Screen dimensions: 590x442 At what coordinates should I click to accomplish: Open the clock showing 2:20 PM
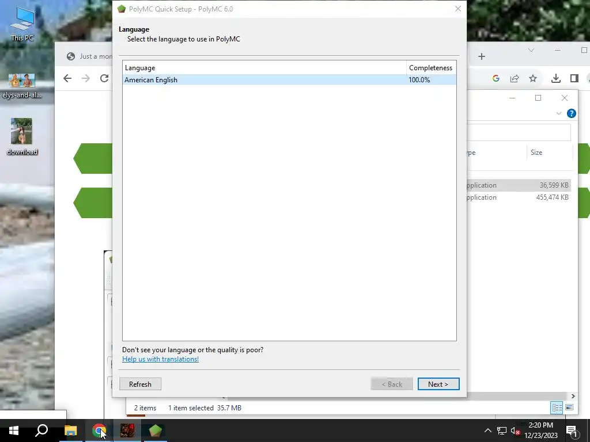tap(541, 430)
